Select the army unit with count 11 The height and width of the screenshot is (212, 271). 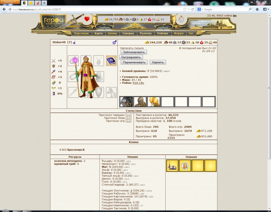tap(154, 102)
